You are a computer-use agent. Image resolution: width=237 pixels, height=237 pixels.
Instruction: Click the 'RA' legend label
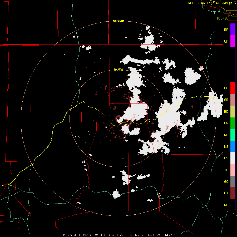[226, 135]
